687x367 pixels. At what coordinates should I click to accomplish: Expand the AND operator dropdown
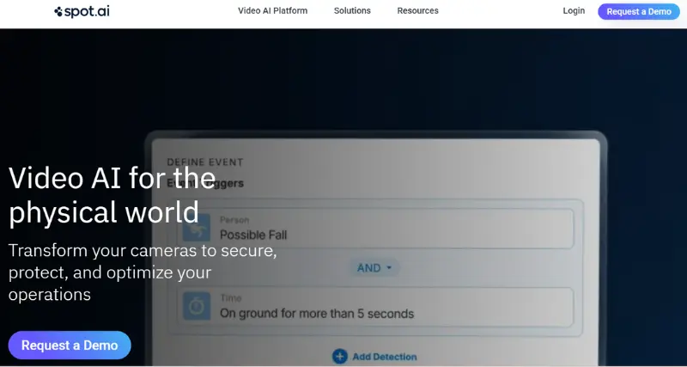tap(374, 268)
